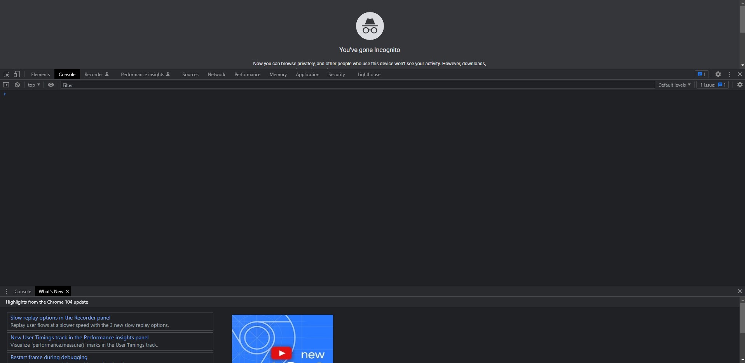Image resolution: width=745 pixels, height=363 pixels.
Task: Click the "Visualize performance.measure() marks" description
Action: click(84, 345)
